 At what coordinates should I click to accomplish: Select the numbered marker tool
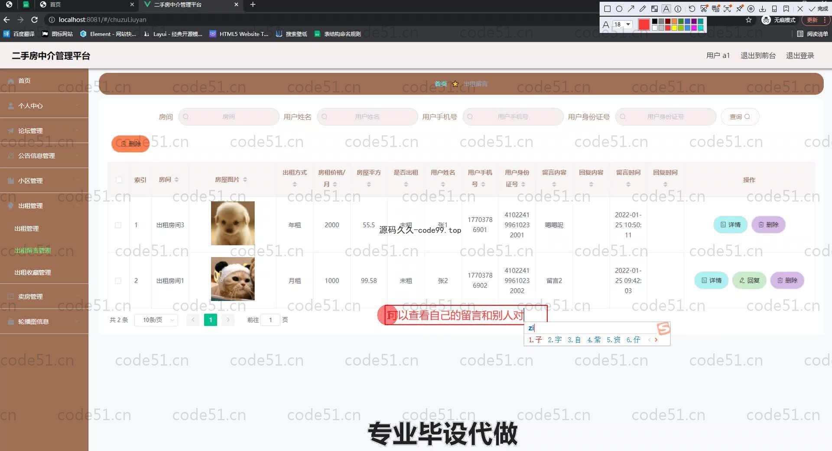pos(678,9)
